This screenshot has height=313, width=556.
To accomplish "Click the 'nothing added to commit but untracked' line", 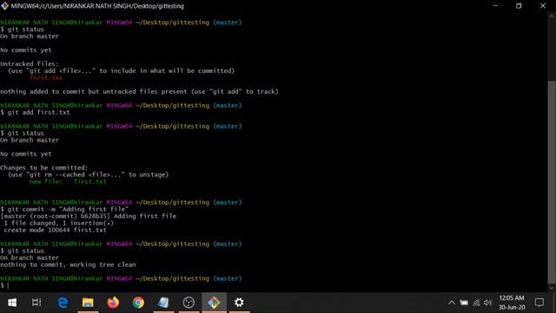I will coord(139,91).
